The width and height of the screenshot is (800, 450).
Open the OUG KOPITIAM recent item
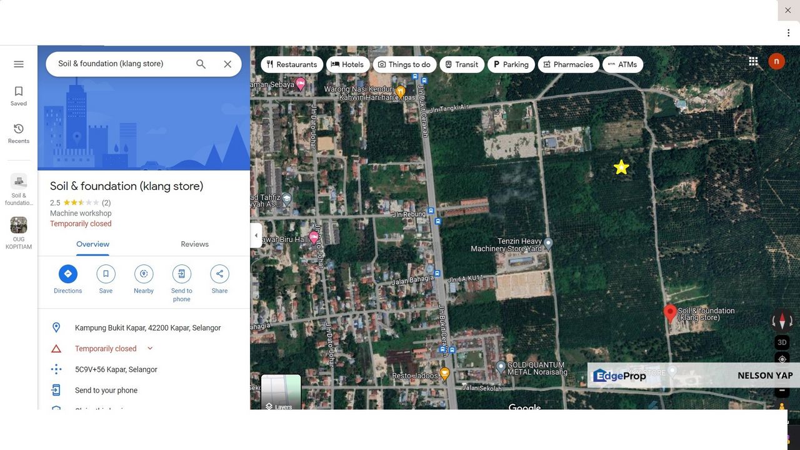19,234
